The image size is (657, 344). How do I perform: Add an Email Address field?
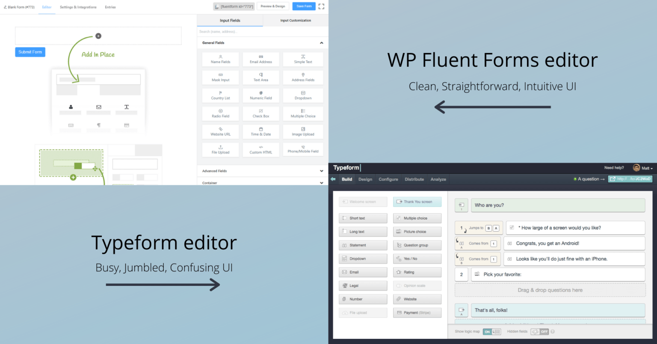point(261,59)
